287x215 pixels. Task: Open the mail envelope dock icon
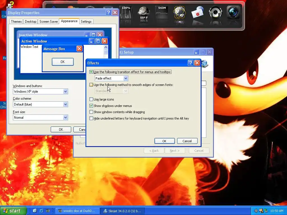pyautogui.click(x=197, y=12)
